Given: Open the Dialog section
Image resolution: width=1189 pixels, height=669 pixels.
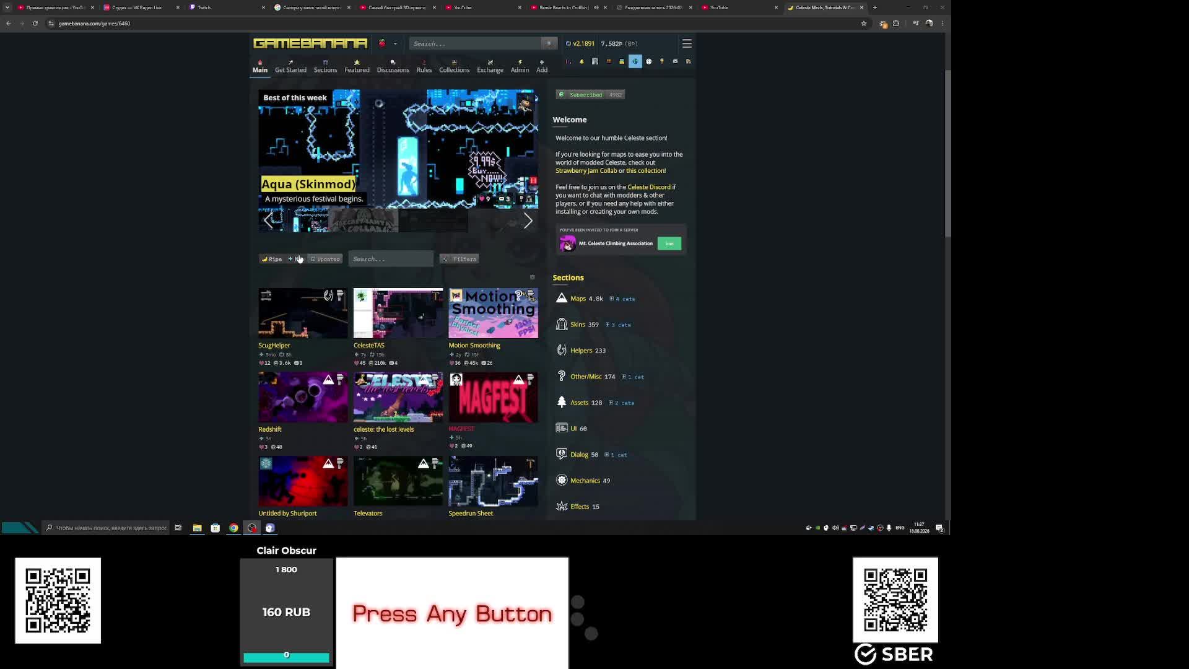Looking at the screenshot, I should tap(579, 455).
